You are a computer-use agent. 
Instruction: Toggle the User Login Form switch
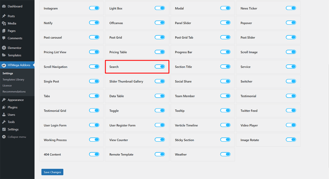pyautogui.click(x=94, y=125)
